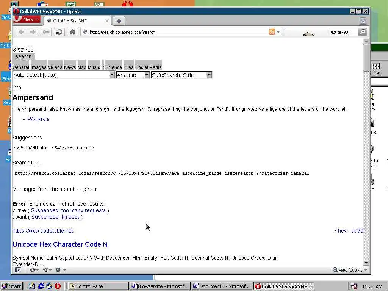This screenshot has height=291, width=388.
Task: Open a new tab with plus button
Action: tap(119, 21)
